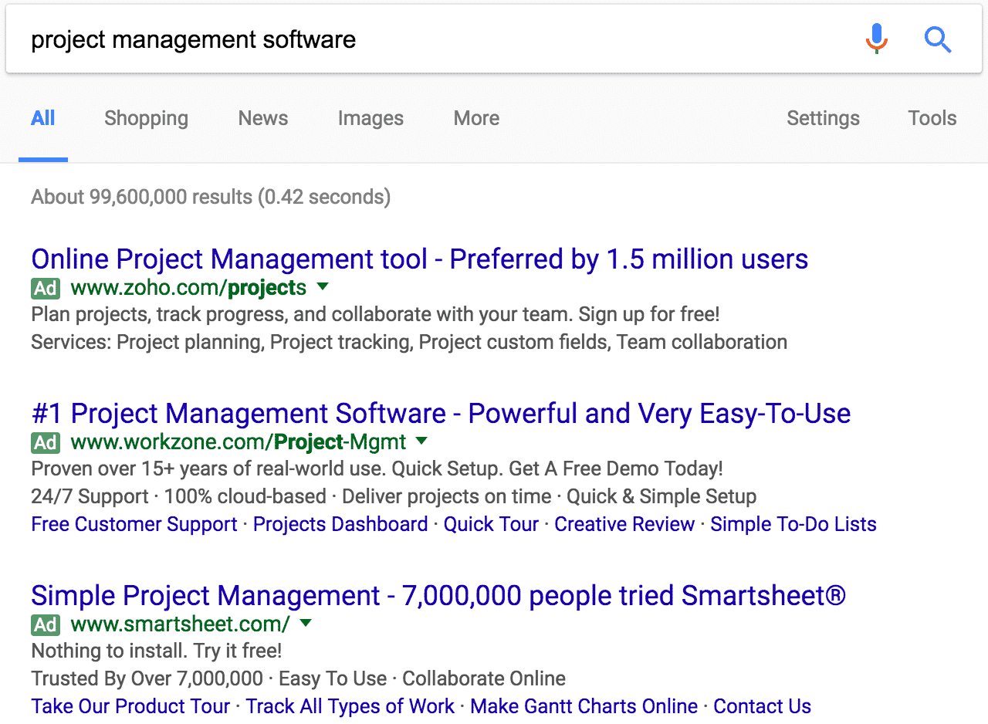This screenshot has width=988, height=724.
Task: Open the Settings menu
Action: tap(823, 118)
